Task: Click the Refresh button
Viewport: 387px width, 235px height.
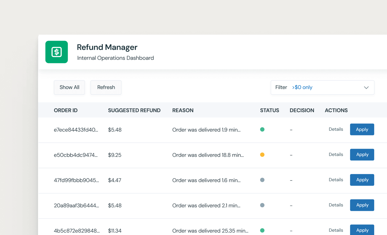Action: tap(106, 87)
